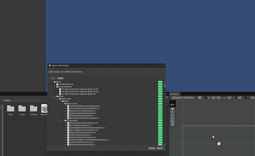This screenshot has height=156, width=255.
Task: Select the Rect tool in Scene toolbar
Action: 173,121
